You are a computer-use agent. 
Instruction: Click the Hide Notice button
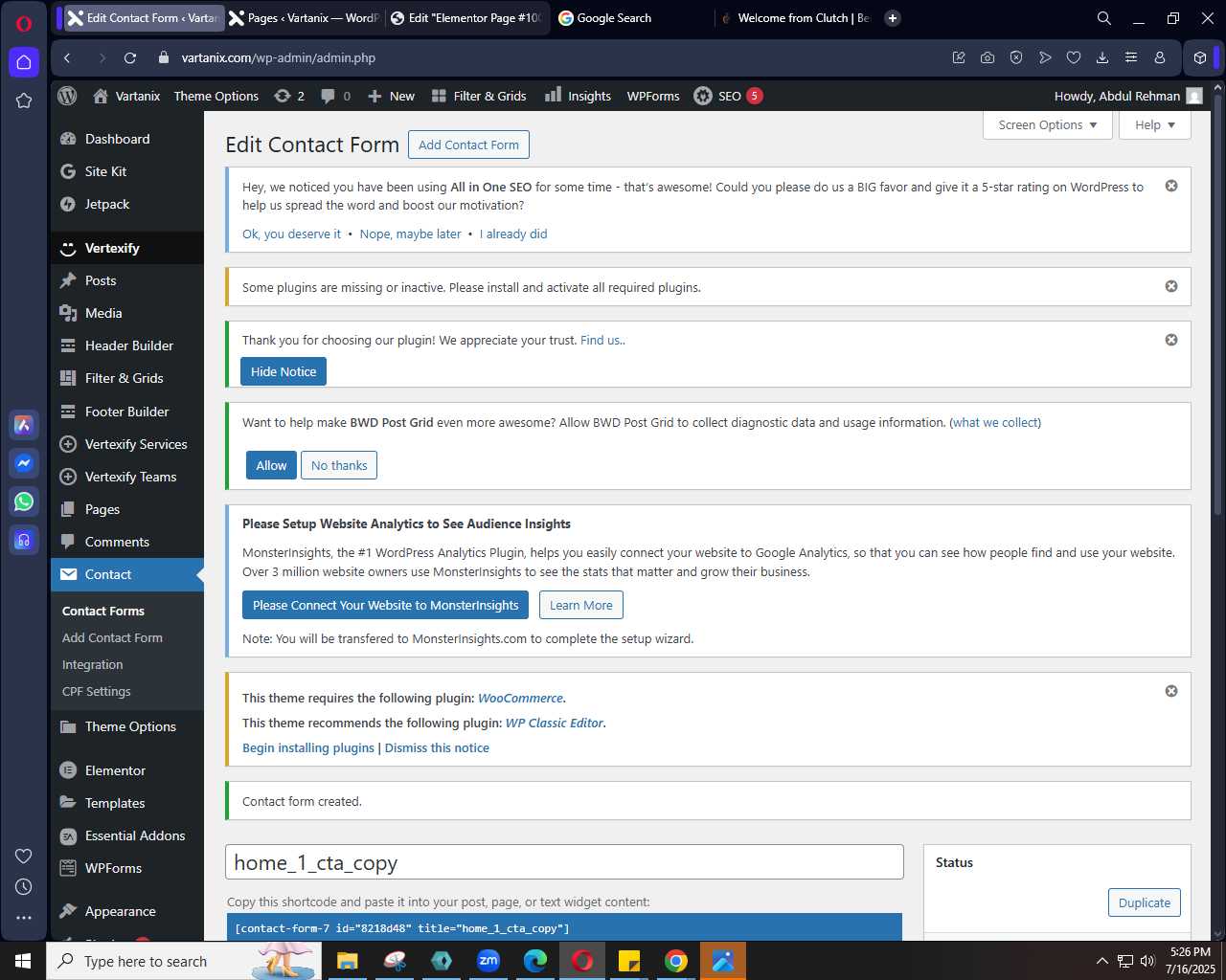pyautogui.click(x=284, y=371)
